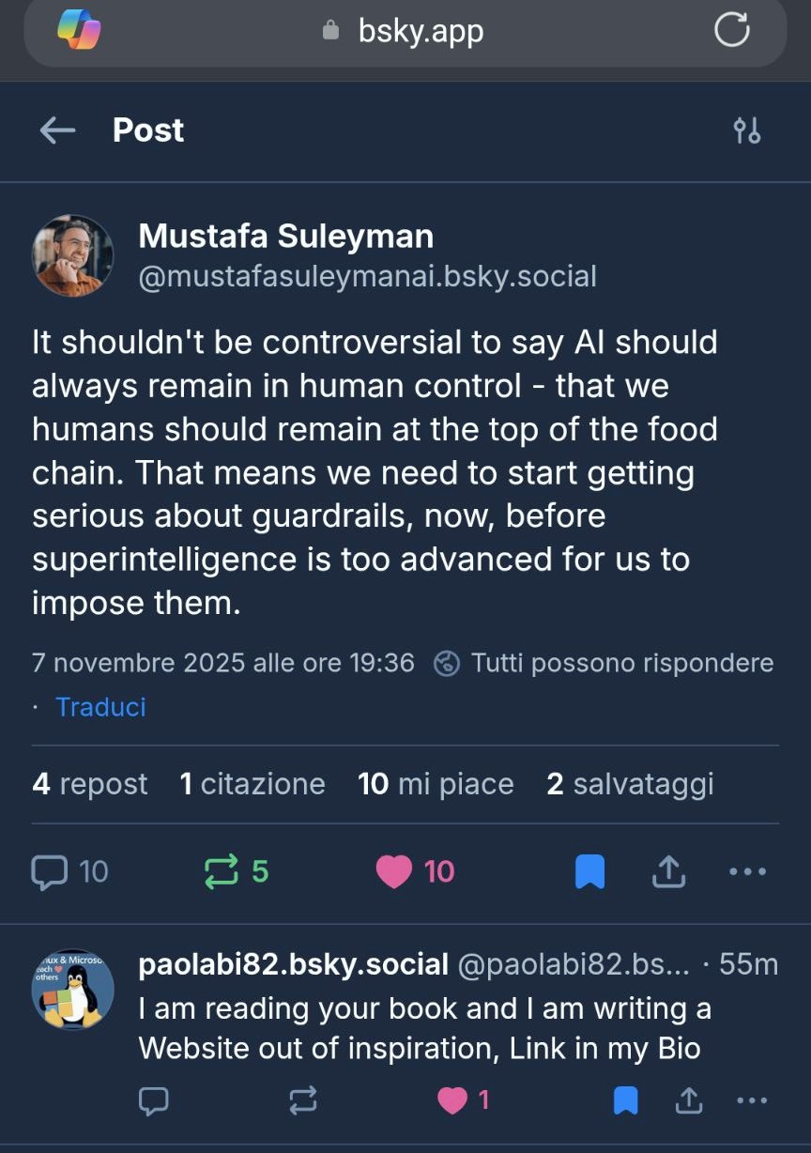Image resolution: width=811 pixels, height=1153 pixels.
Task: Open thread settings filter icon
Action: click(x=747, y=131)
